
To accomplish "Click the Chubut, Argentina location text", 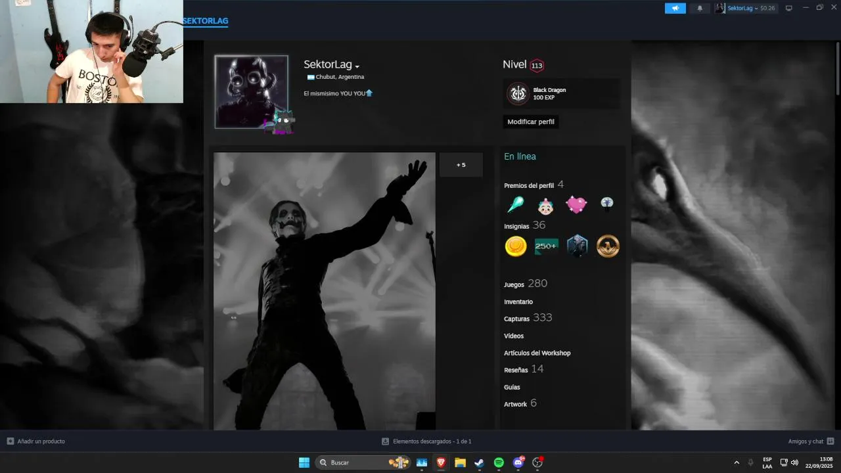I will click(x=340, y=77).
